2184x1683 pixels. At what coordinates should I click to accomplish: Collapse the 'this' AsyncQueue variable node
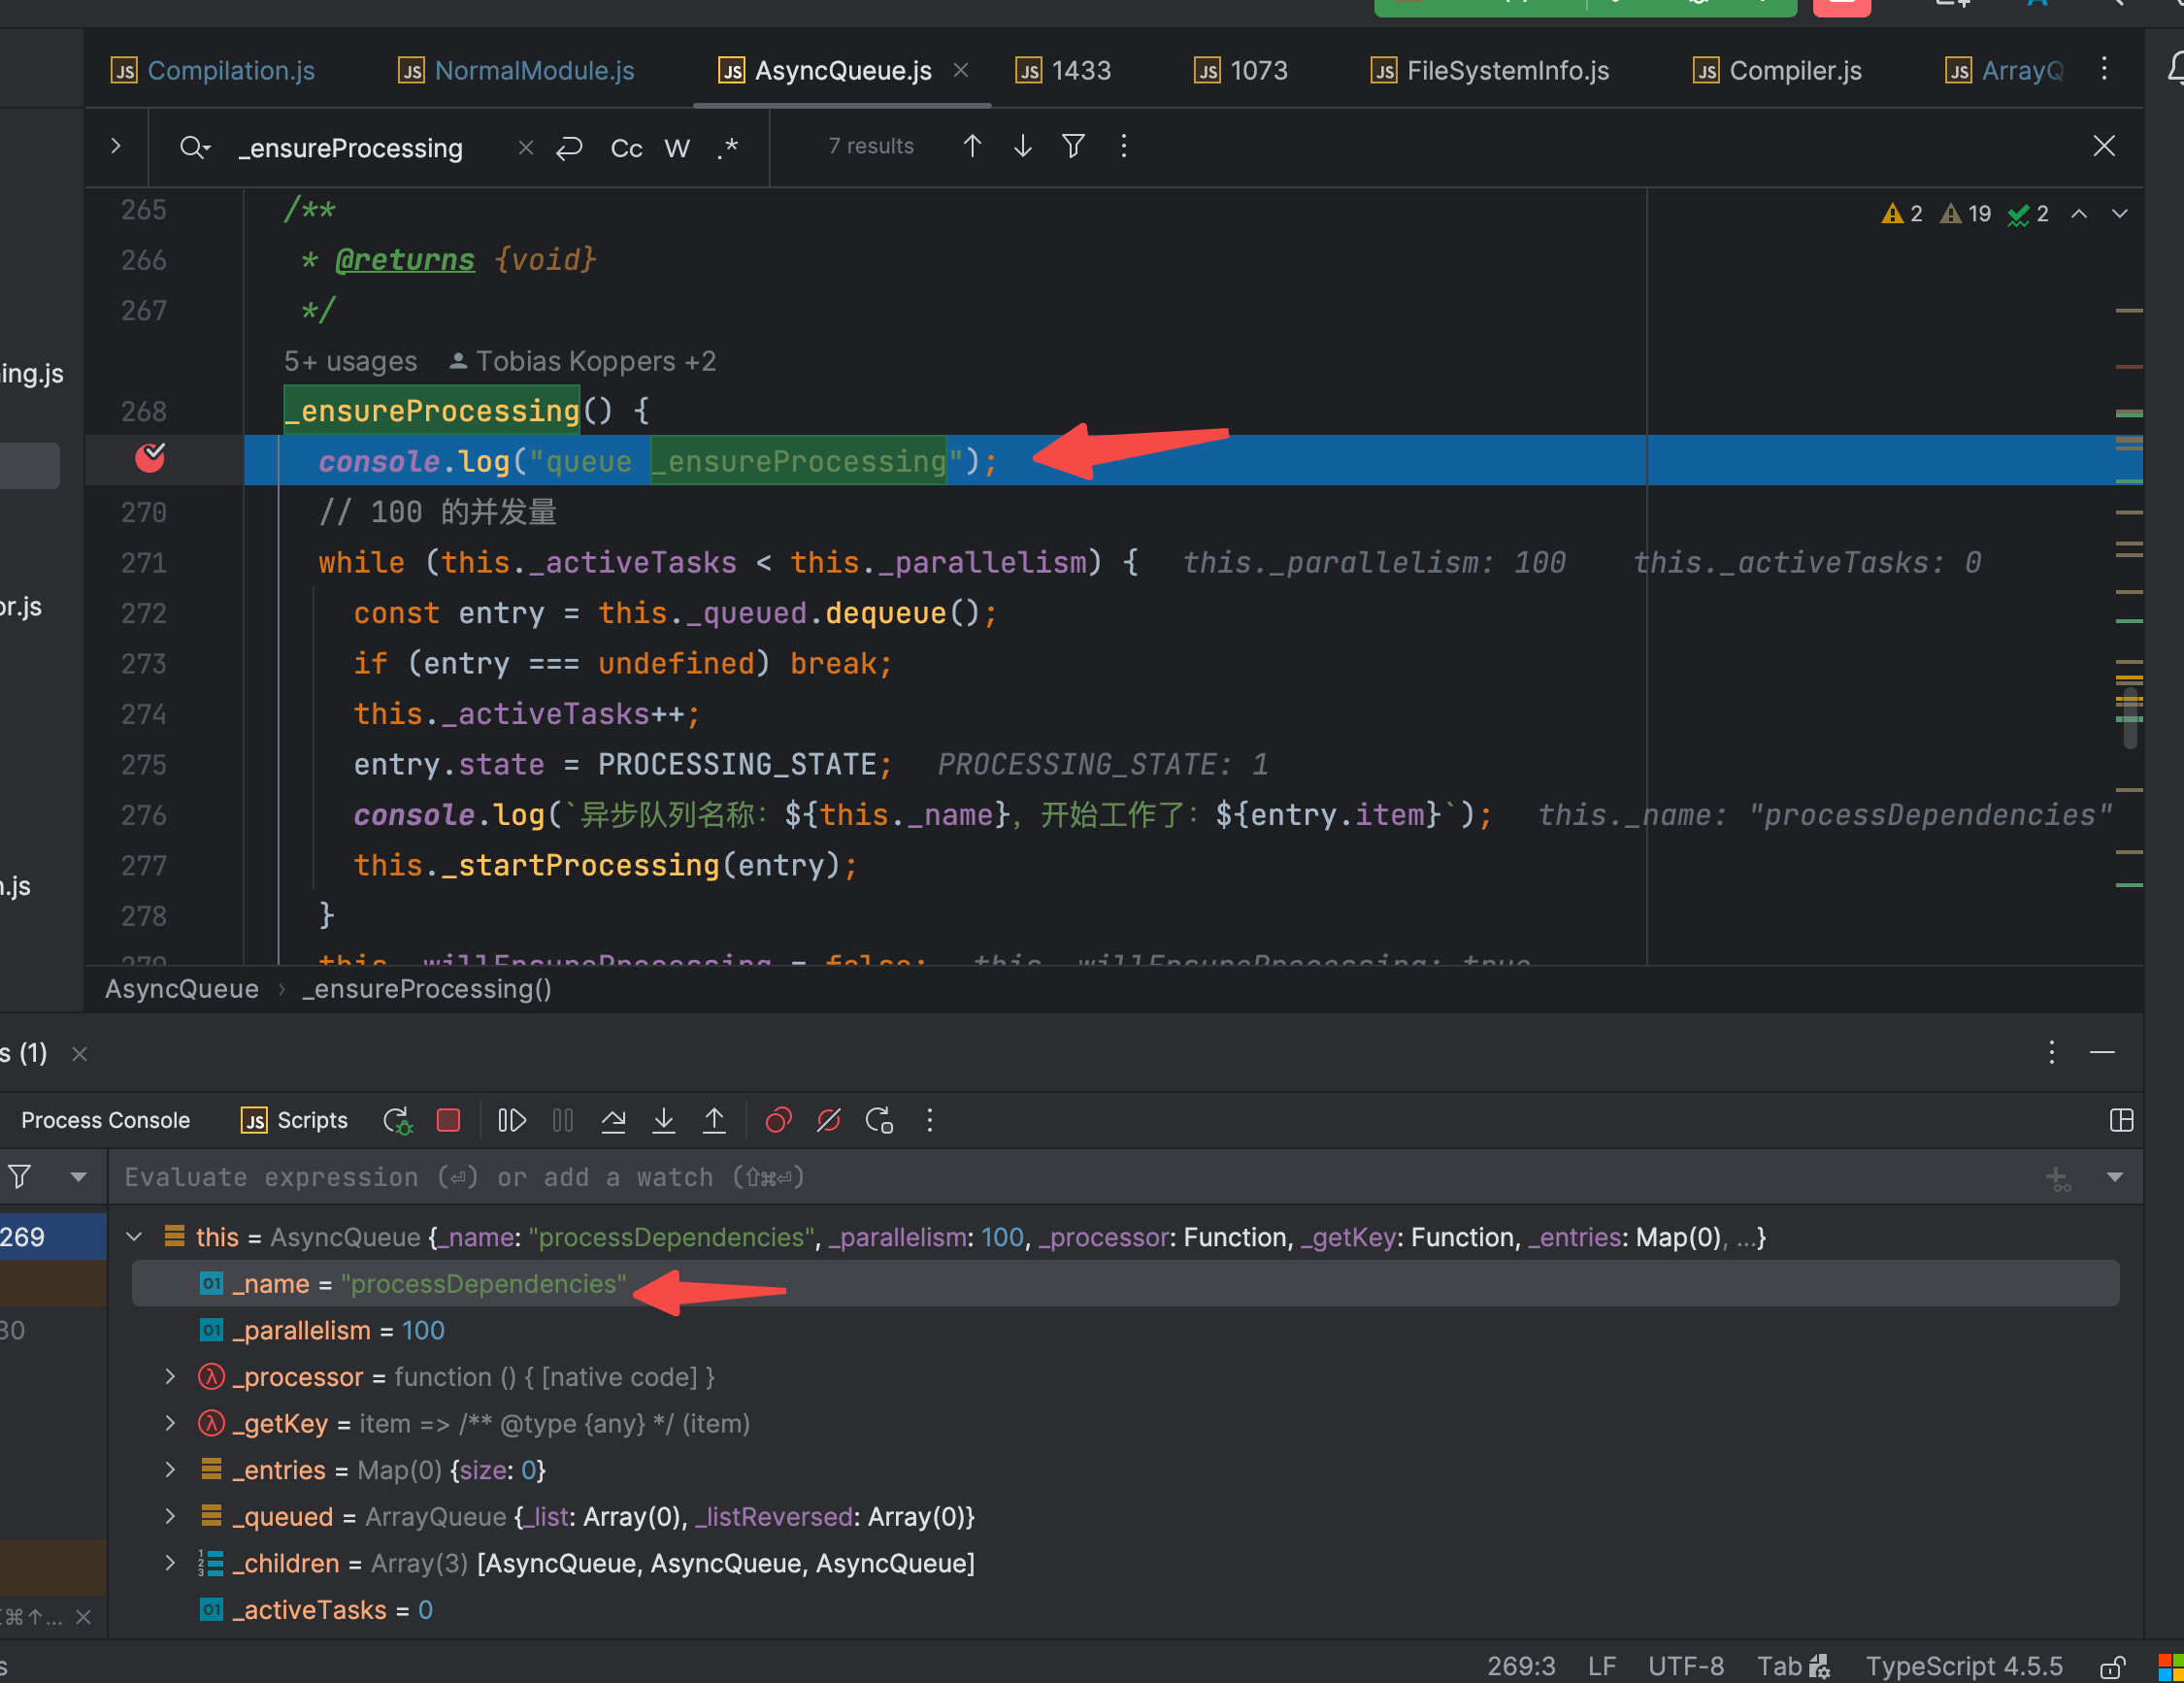[x=134, y=1237]
